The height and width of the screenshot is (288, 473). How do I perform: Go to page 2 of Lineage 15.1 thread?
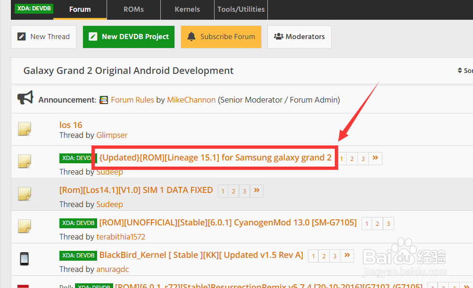(352, 159)
